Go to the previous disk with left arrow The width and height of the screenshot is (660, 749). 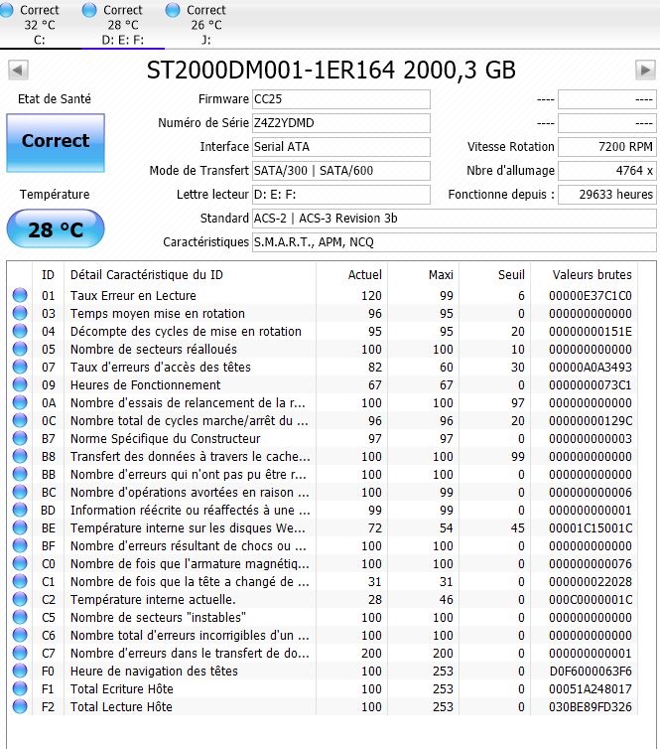pos(18,71)
